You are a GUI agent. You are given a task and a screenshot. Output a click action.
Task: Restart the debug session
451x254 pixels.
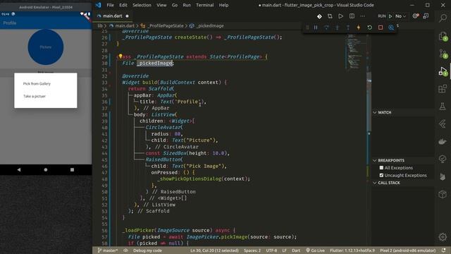pyautogui.click(x=369, y=28)
